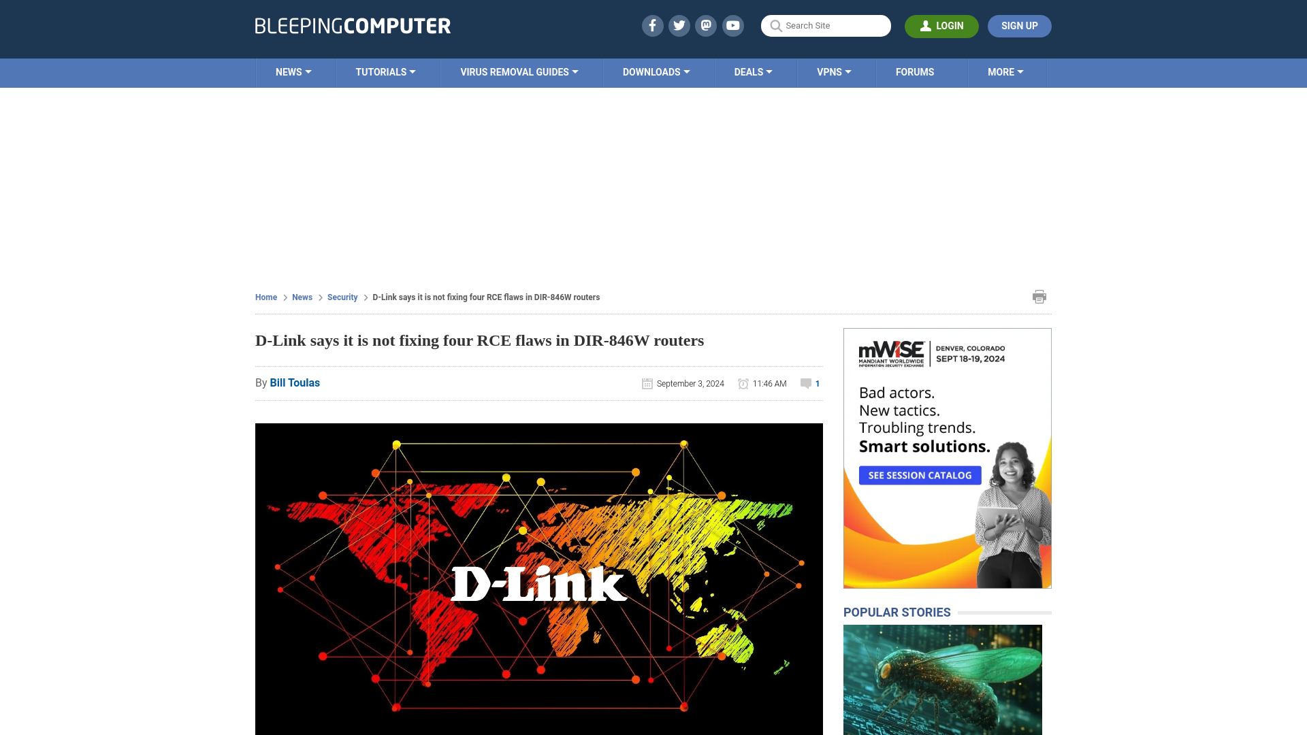
Task: Click the SIGN UP button
Action: pyautogui.click(x=1019, y=26)
